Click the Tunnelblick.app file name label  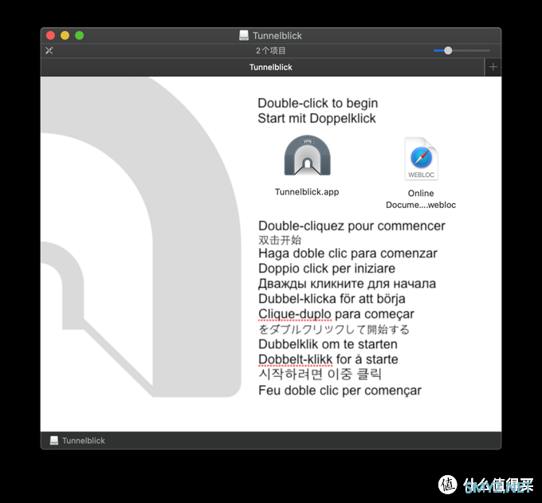pyautogui.click(x=307, y=192)
